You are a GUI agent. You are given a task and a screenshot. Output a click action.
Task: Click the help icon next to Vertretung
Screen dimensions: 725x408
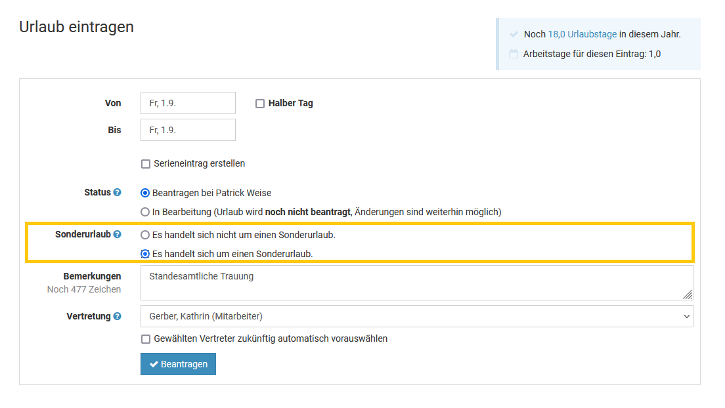[x=118, y=316]
